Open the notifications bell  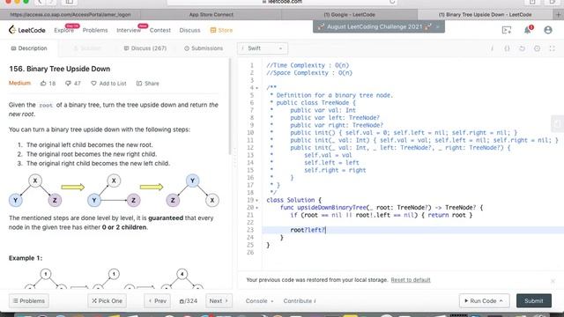528,30
